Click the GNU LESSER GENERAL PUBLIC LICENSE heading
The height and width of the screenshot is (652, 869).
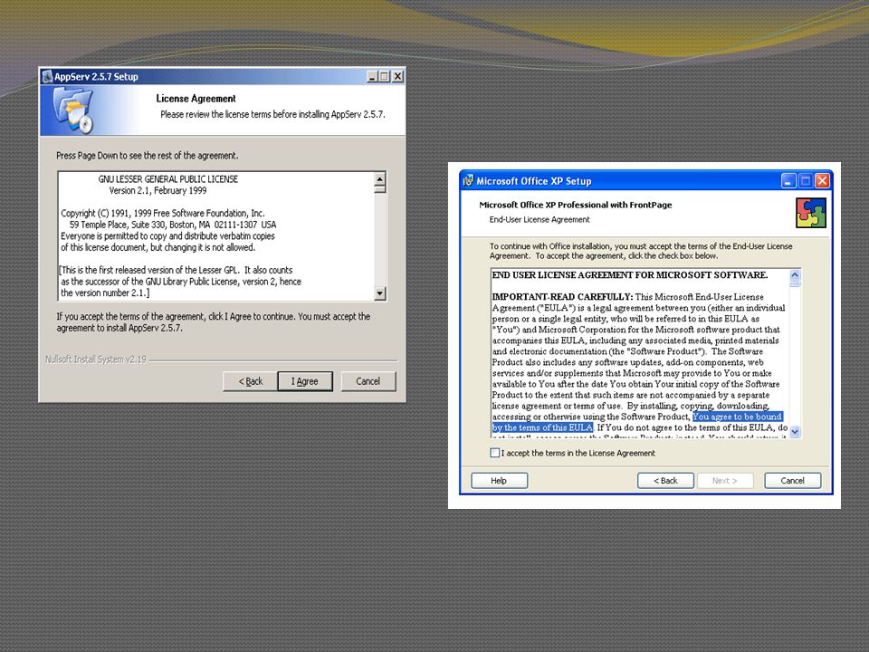click(168, 179)
